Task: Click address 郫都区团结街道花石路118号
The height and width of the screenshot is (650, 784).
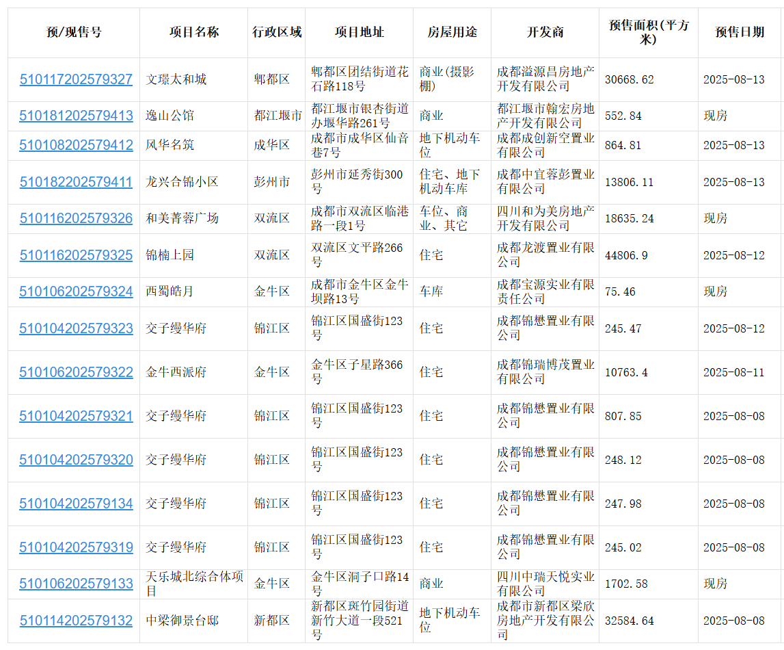Action: pos(360,79)
